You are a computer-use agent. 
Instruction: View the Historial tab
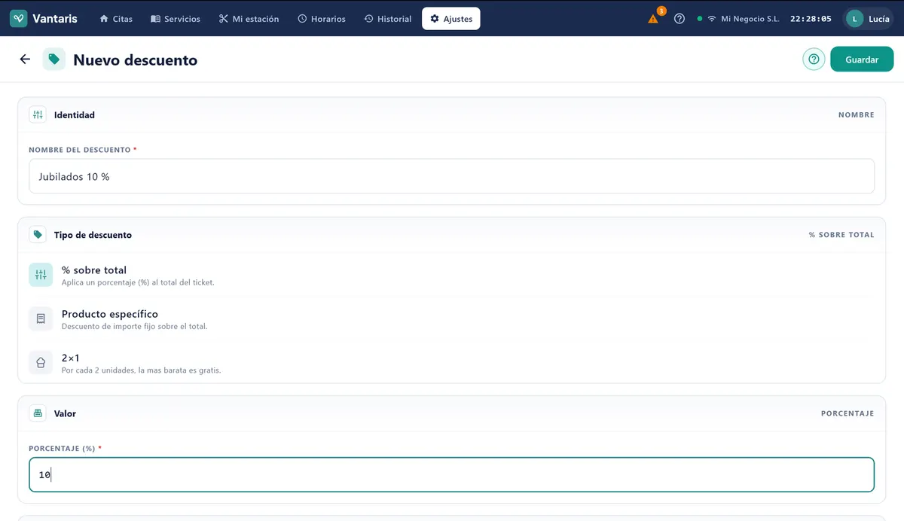click(x=388, y=19)
